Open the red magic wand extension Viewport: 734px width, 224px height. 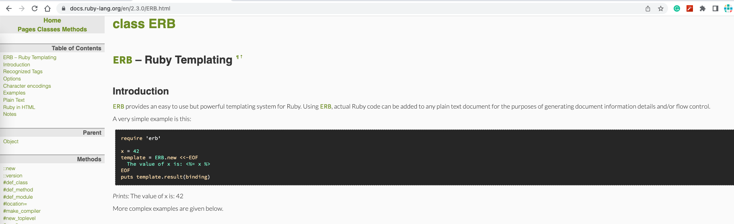click(690, 8)
